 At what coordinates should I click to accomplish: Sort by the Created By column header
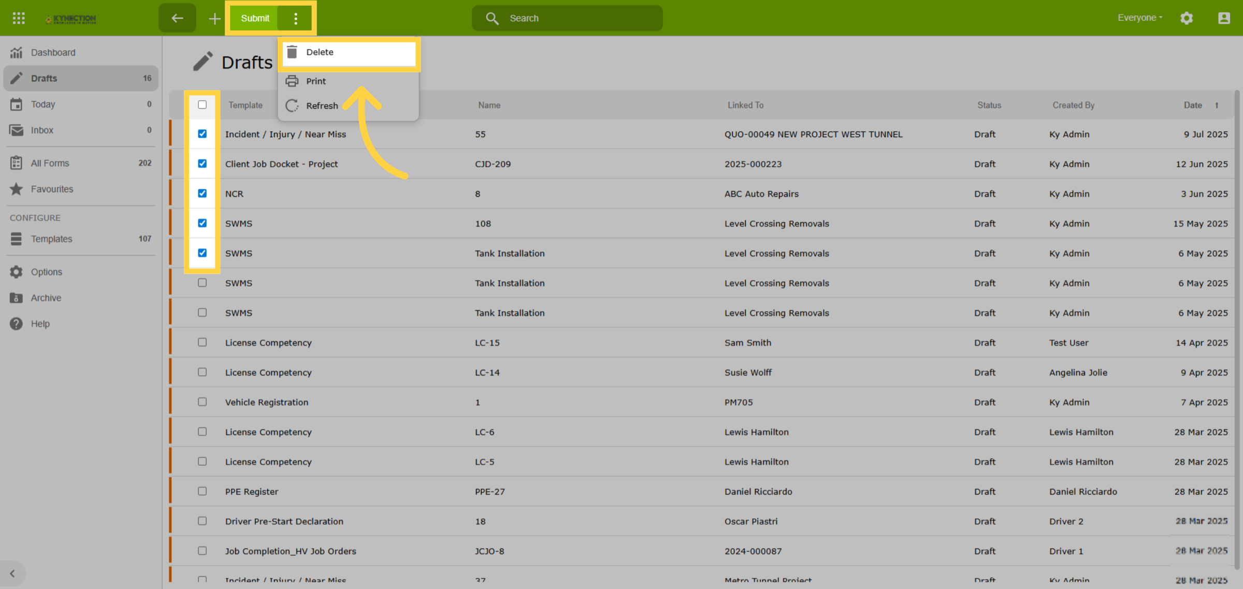point(1073,105)
